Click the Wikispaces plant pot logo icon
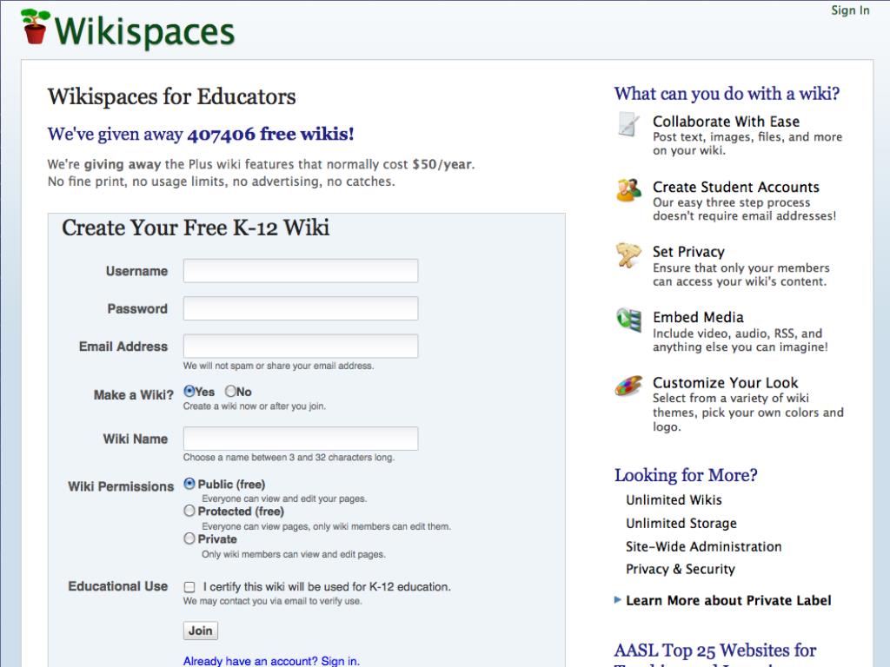Image resolution: width=890 pixels, height=667 pixels. click(35, 27)
